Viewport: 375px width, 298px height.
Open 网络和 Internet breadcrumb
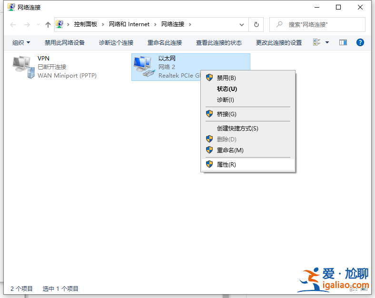[x=129, y=24]
